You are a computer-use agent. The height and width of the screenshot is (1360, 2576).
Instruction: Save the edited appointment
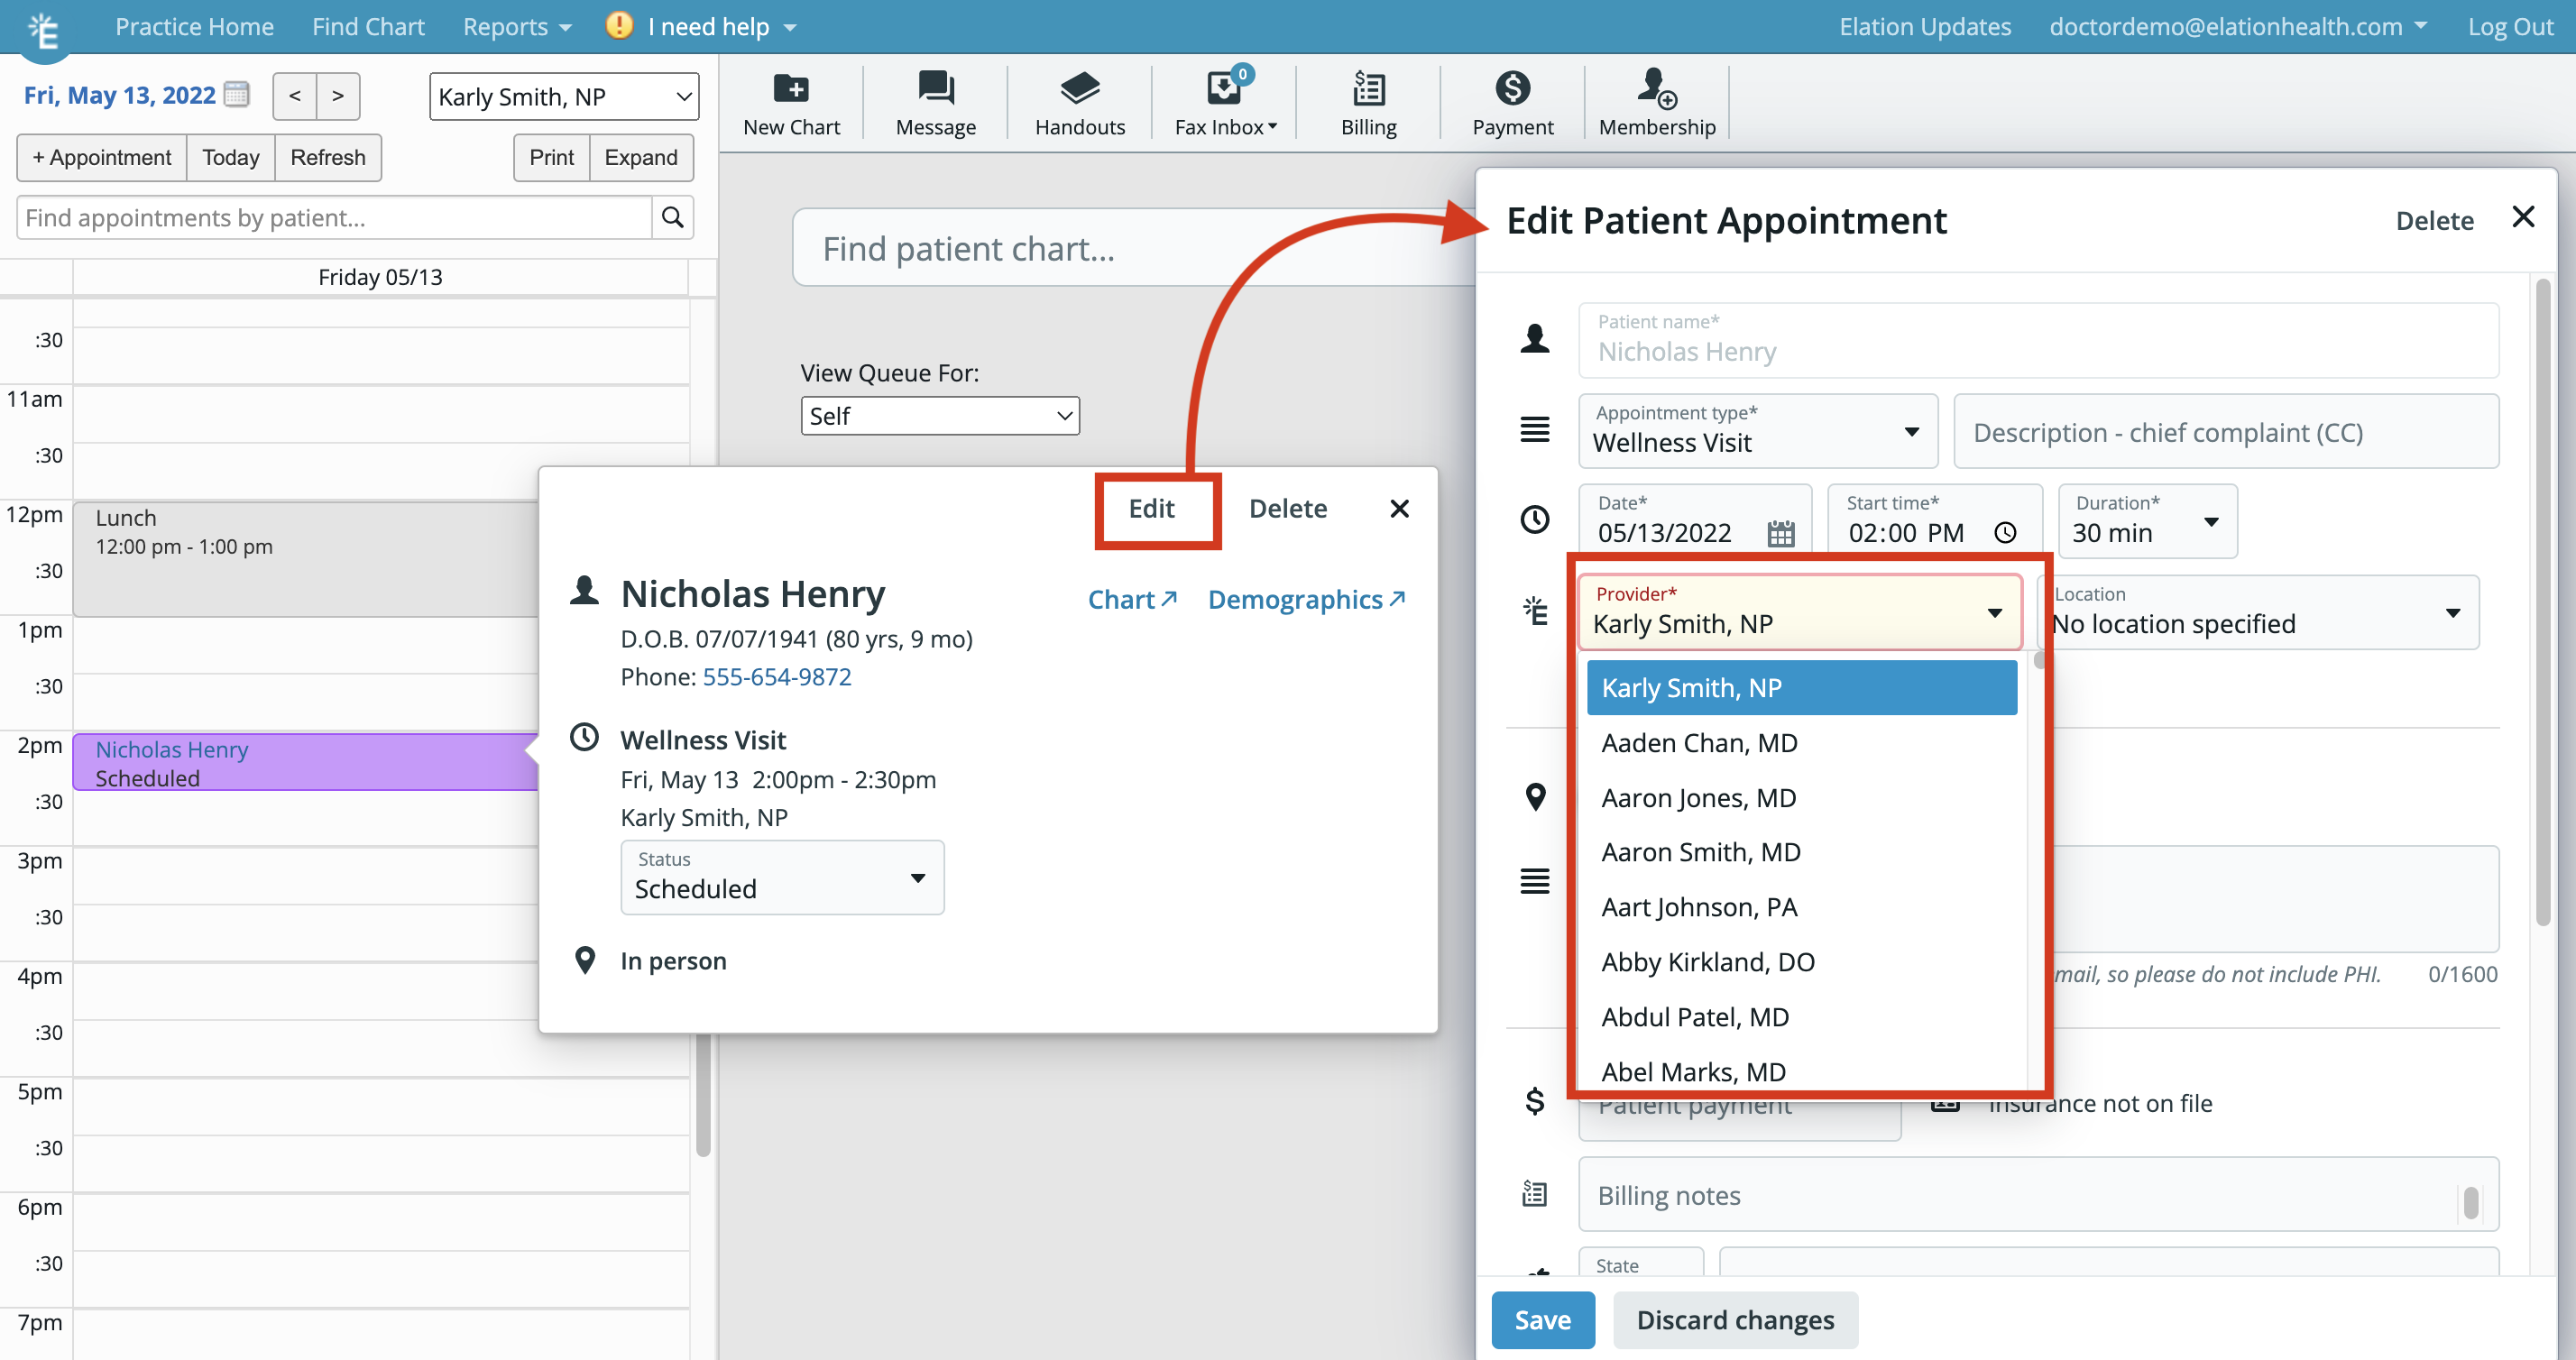(1543, 1320)
